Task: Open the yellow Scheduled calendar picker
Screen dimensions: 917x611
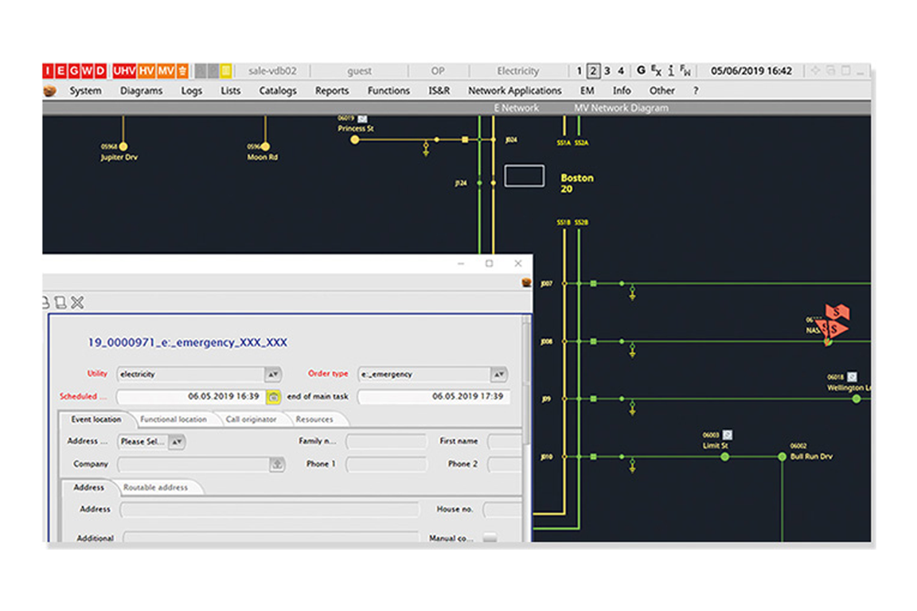Action: [x=273, y=397]
